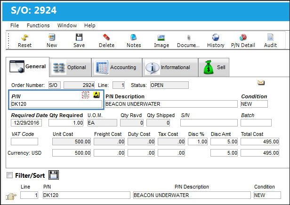The width and height of the screenshot is (290, 205).
Task: Click the pointing hand icon on line 1
Action: click(11, 196)
